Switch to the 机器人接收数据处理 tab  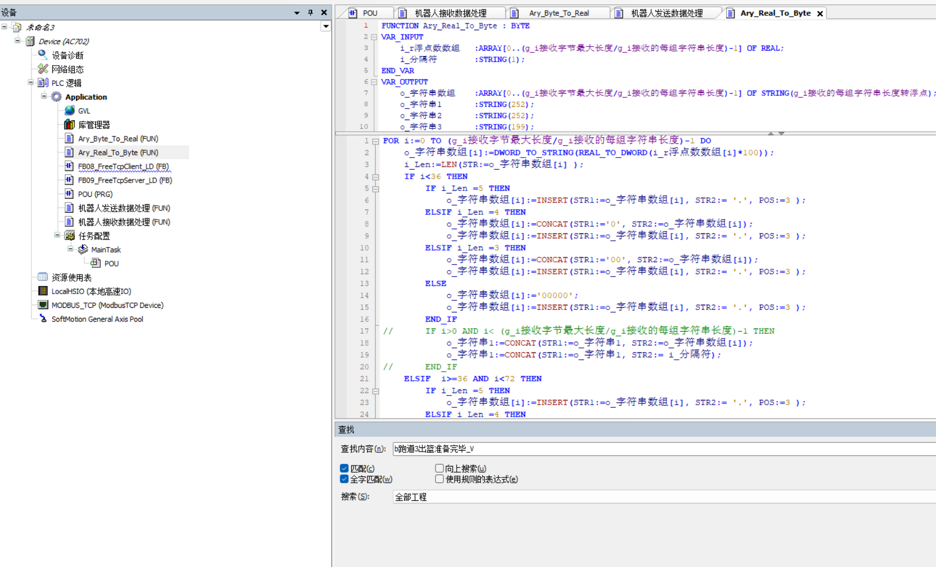tap(450, 13)
